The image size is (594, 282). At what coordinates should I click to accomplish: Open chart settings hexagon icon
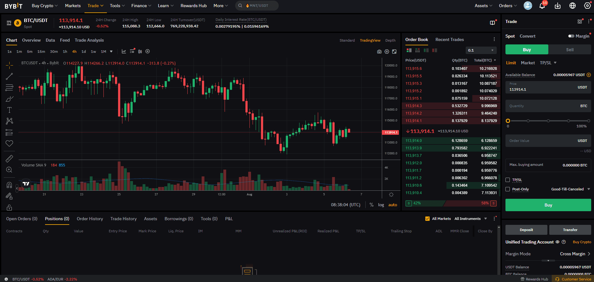click(x=387, y=52)
